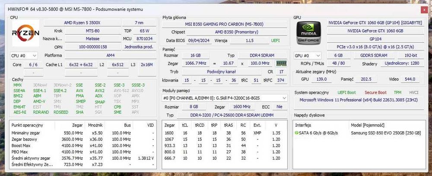Click the Core 6 / 6 value

click(34, 65)
